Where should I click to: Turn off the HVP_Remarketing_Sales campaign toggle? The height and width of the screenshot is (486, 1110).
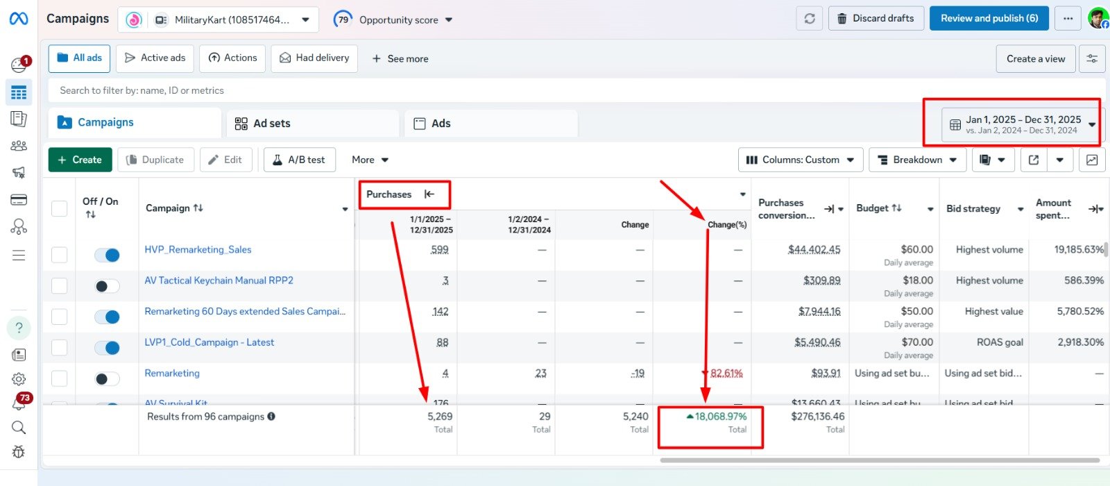[108, 255]
